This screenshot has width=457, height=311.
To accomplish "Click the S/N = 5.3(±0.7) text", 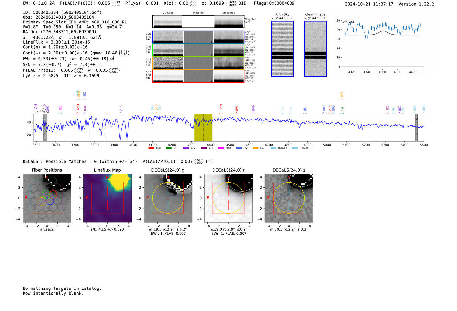I will [42, 64].
